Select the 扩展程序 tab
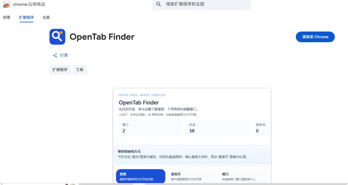348x185 pixels. click(26, 17)
